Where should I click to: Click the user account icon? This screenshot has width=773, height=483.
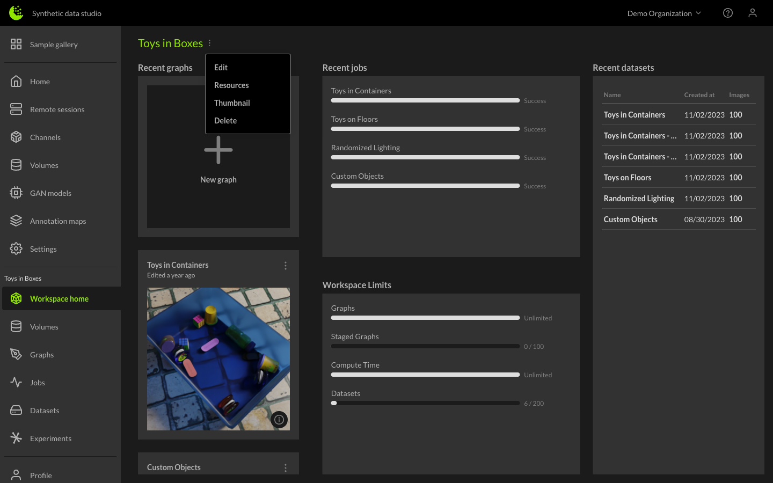[x=753, y=13]
